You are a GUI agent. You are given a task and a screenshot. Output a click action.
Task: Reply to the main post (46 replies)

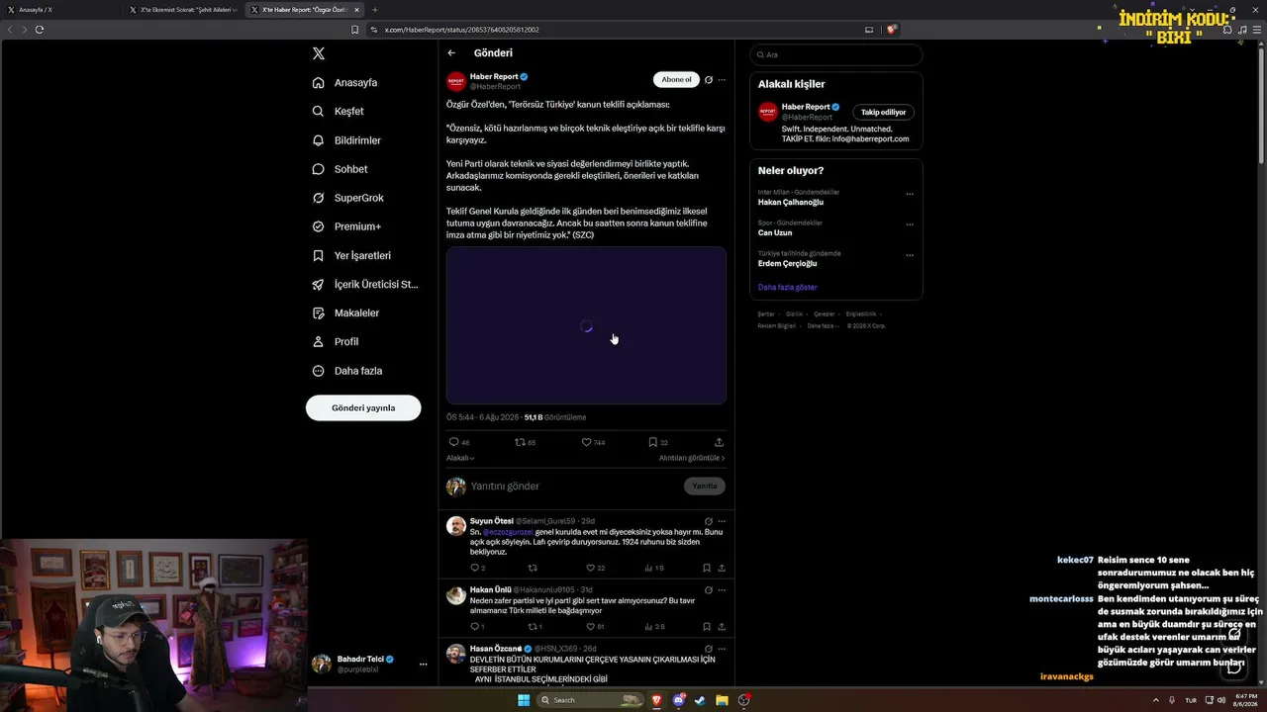pyautogui.click(x=458, y=442)
